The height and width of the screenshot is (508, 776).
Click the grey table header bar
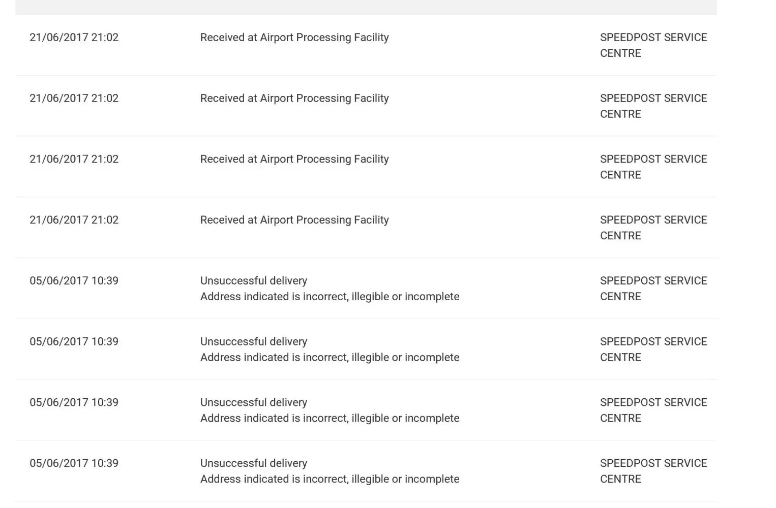366,7
